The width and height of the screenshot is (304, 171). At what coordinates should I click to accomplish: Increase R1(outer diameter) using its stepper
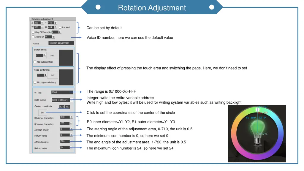[x=71, y=122]
